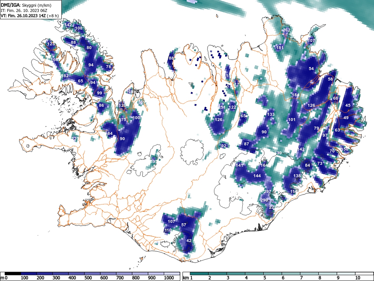The width and height of the screenshot is (374, 281).
Task: Click the '500' label on the meter legend
Action: tap(88, 278)
